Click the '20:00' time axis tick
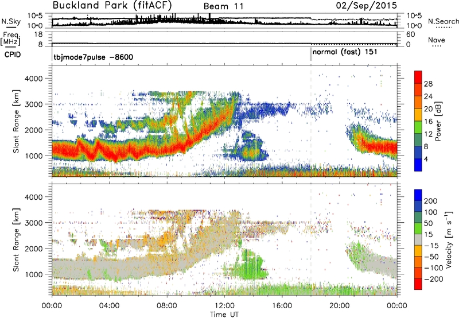 339,306
